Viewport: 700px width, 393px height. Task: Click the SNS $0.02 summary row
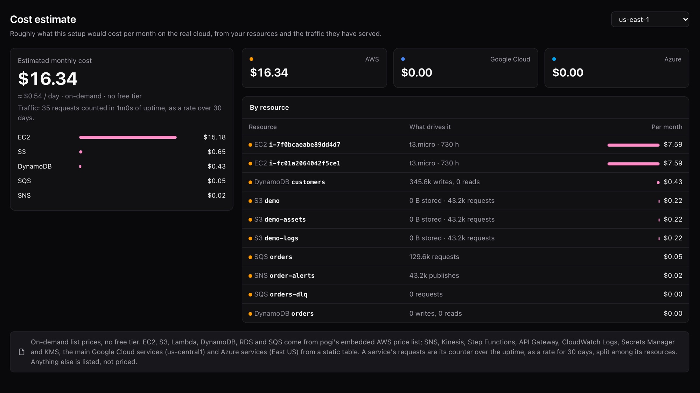tap(122, 195)
